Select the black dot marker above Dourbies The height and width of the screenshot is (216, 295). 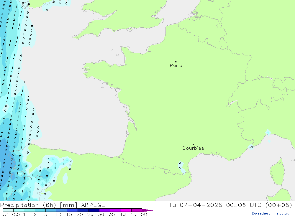tap(193, 144)
